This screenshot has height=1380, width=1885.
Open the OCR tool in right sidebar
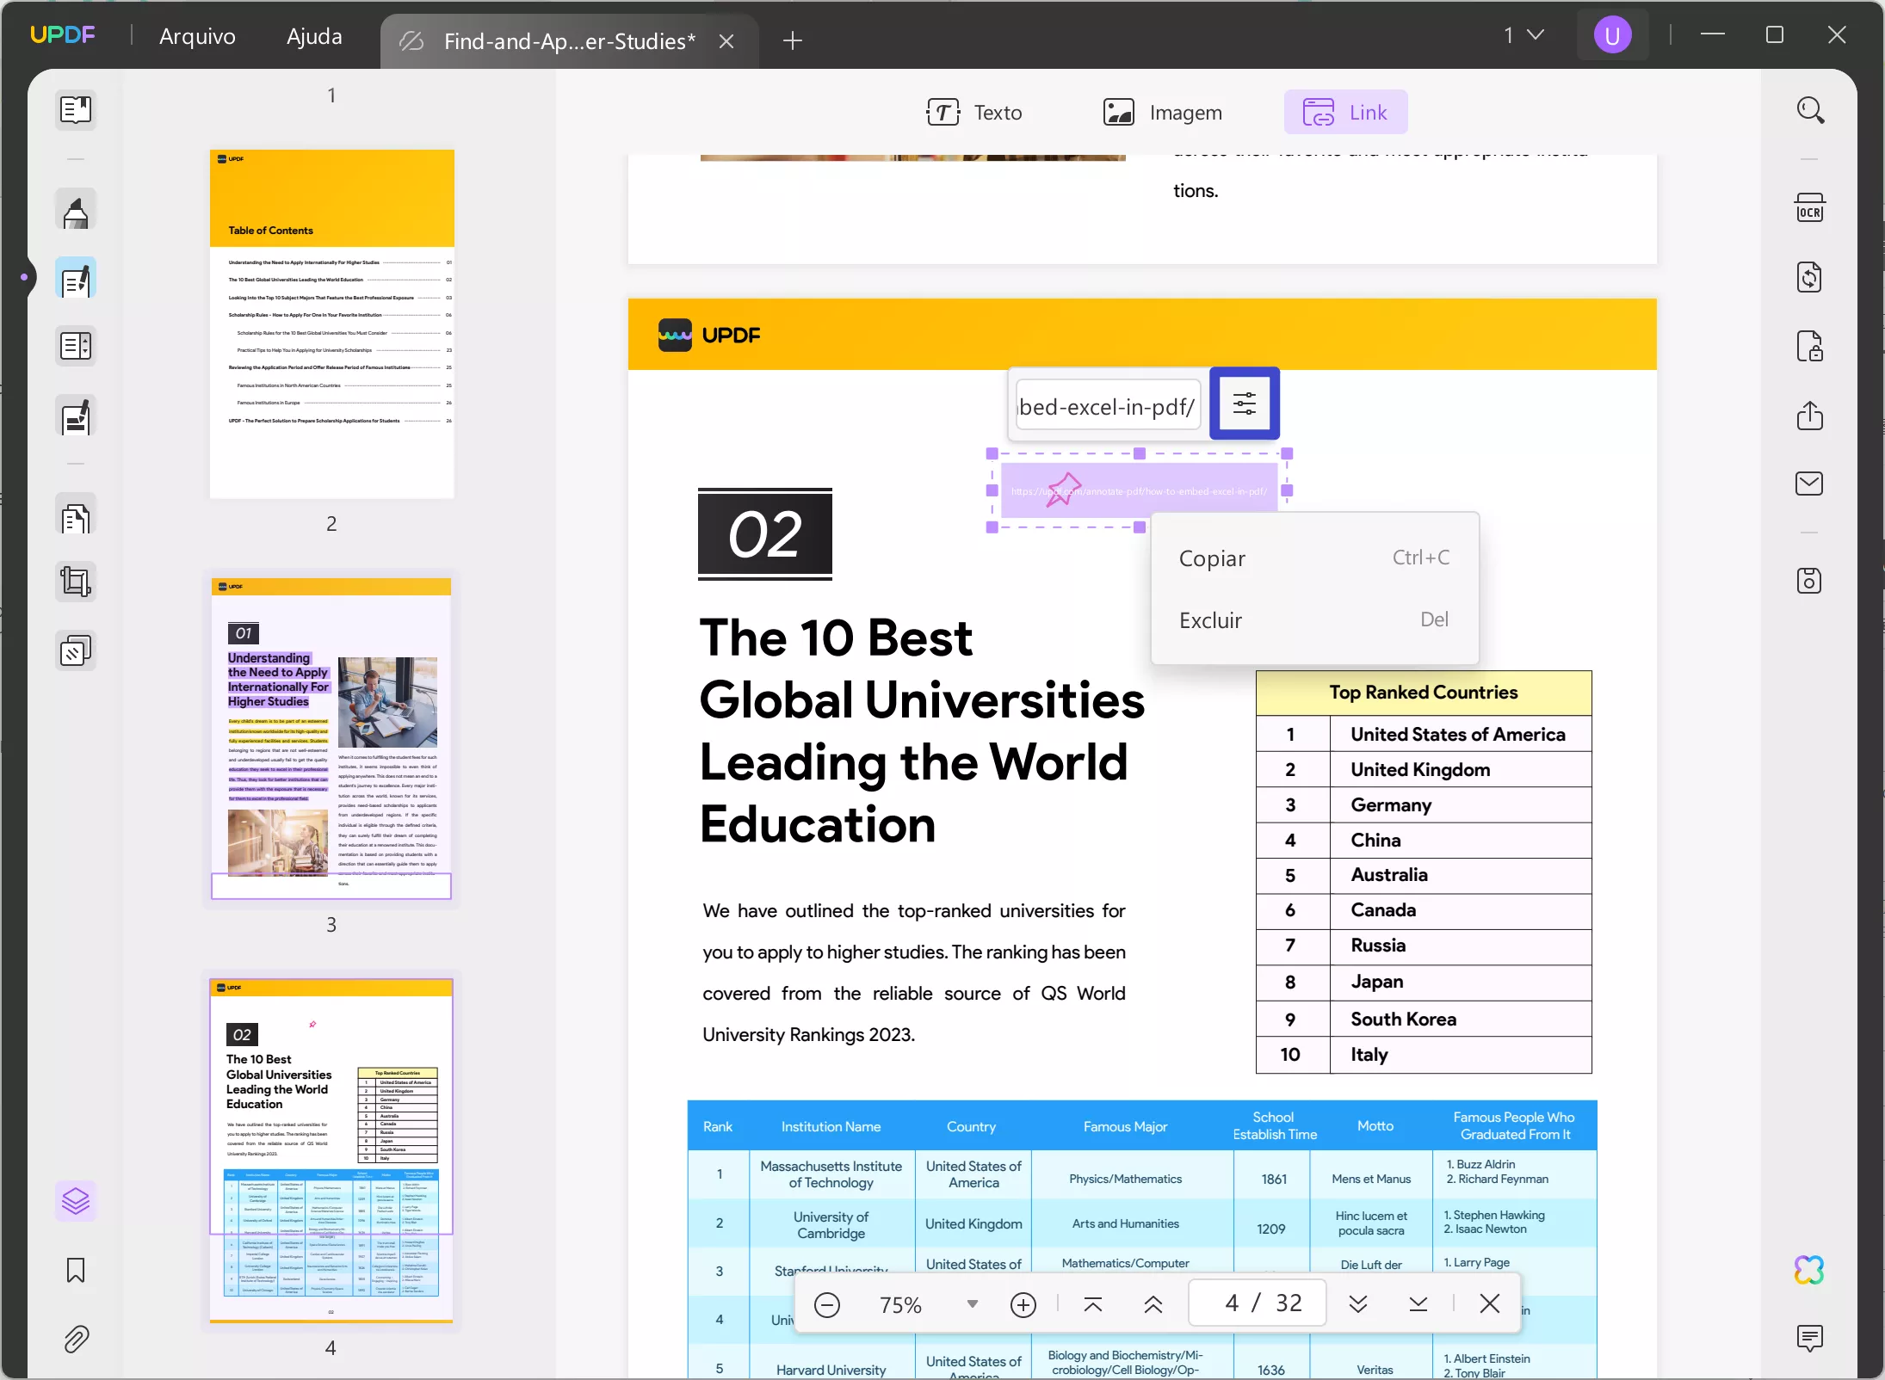coord(1809,209)
